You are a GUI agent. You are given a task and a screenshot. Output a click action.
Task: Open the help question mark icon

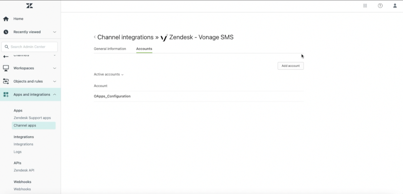[x=380, y=6]
